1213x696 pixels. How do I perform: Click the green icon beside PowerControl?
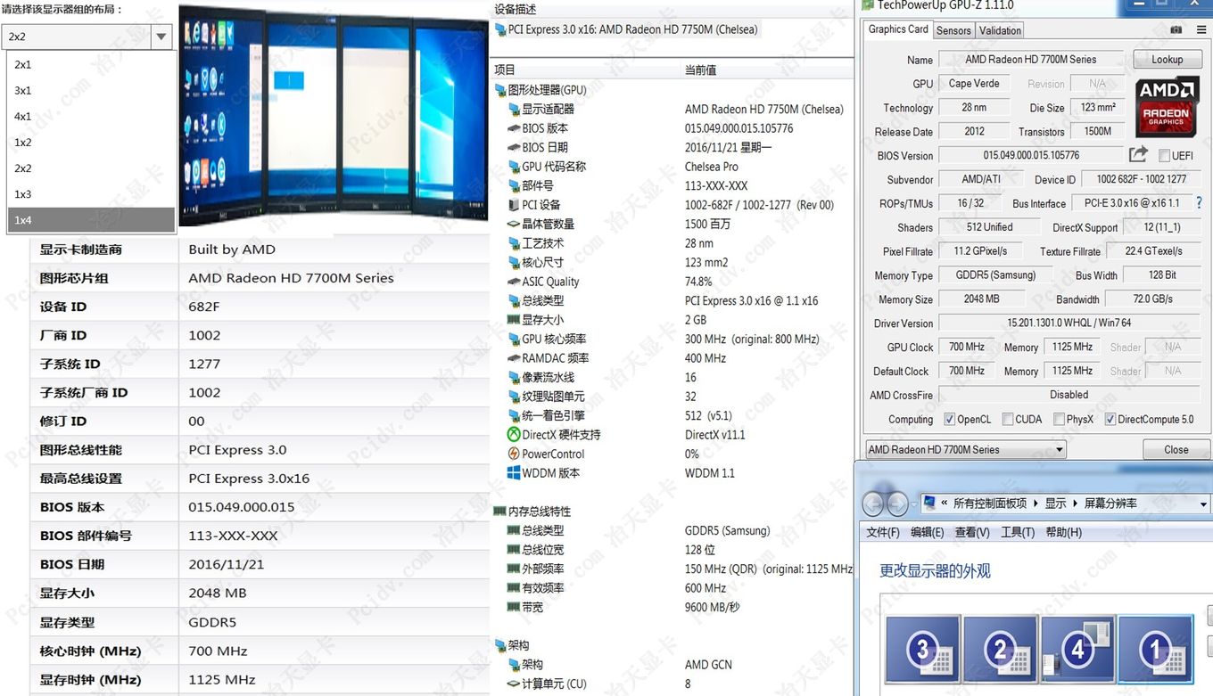(x=514, y=454)
